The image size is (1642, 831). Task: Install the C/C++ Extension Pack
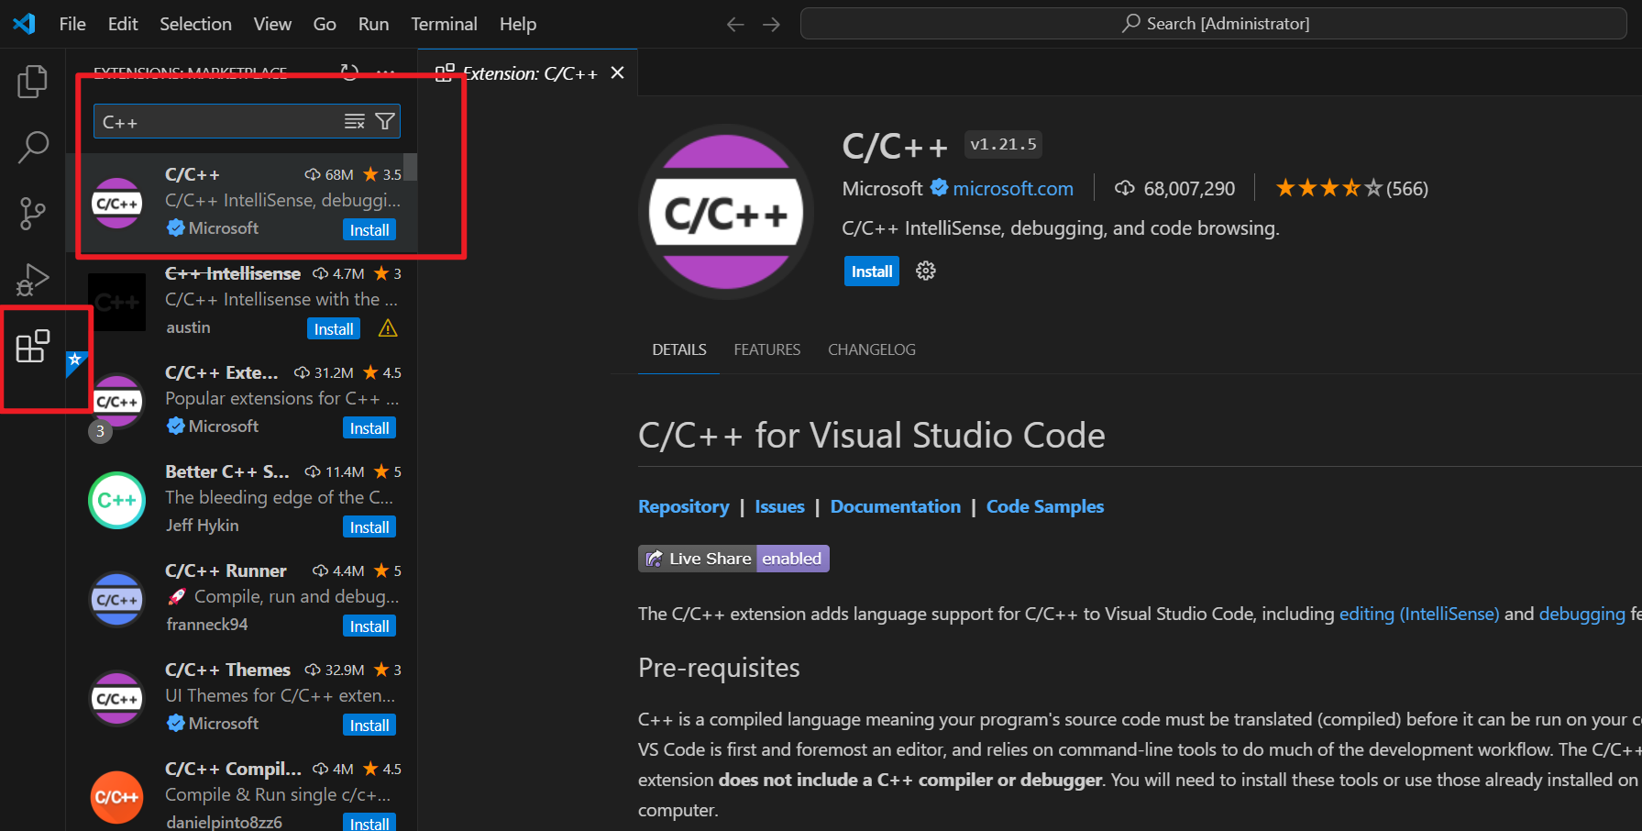(x=369, y=427)
